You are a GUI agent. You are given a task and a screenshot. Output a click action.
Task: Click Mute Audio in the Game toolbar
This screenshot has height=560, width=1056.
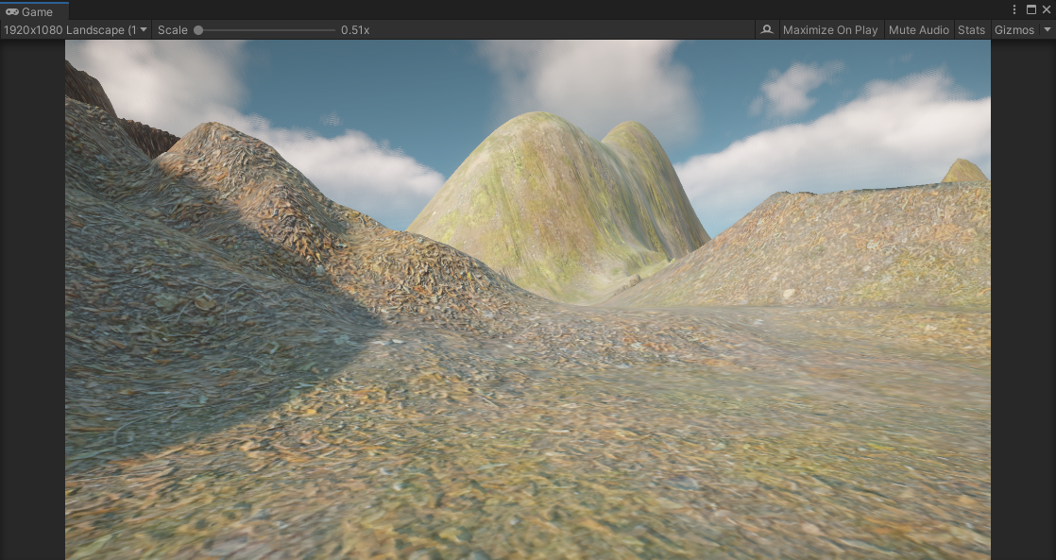tap(918, 29)
